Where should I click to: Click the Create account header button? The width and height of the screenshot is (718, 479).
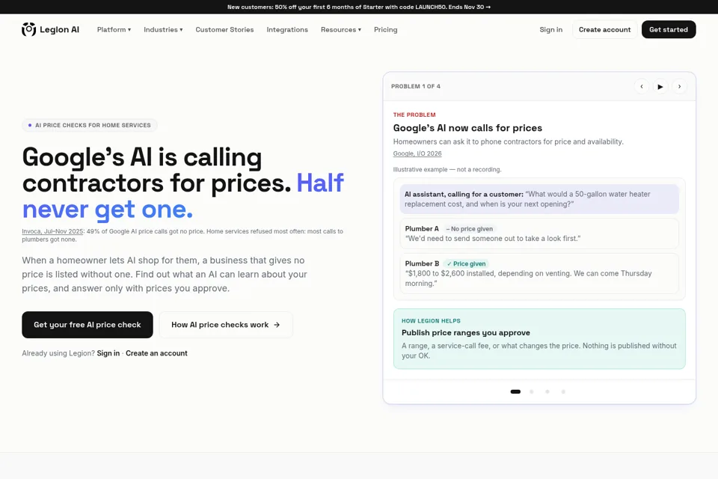(x=604, y=29)
